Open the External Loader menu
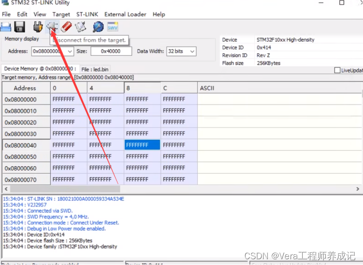Viewport: 363px width, 265px height. (125, 14)
